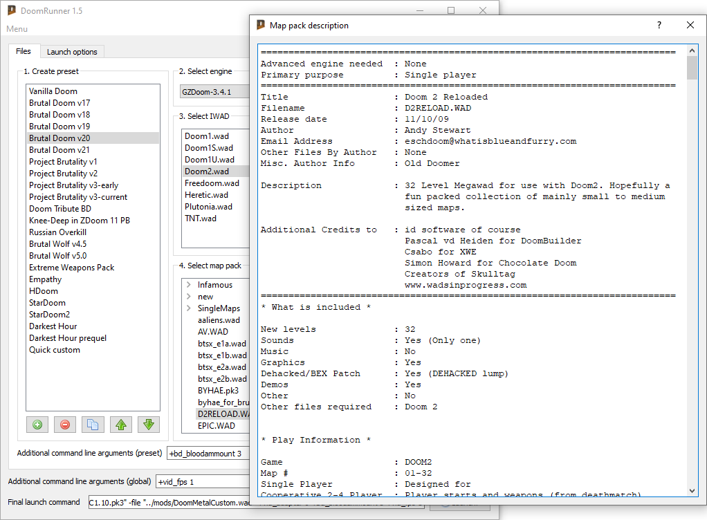The width and height of the screenshot is (707, 520).
Task: Switch to the Files tab
Action: pos(24,51)
